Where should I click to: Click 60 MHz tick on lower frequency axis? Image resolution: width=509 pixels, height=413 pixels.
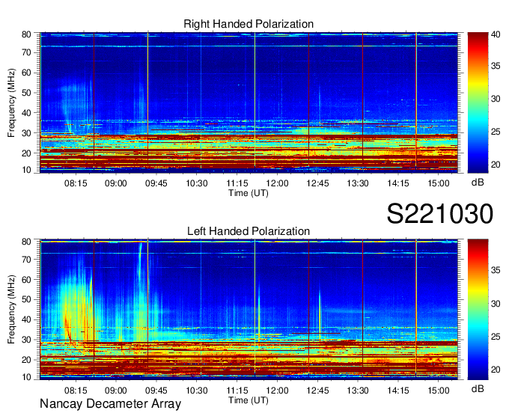click(26, 279)
